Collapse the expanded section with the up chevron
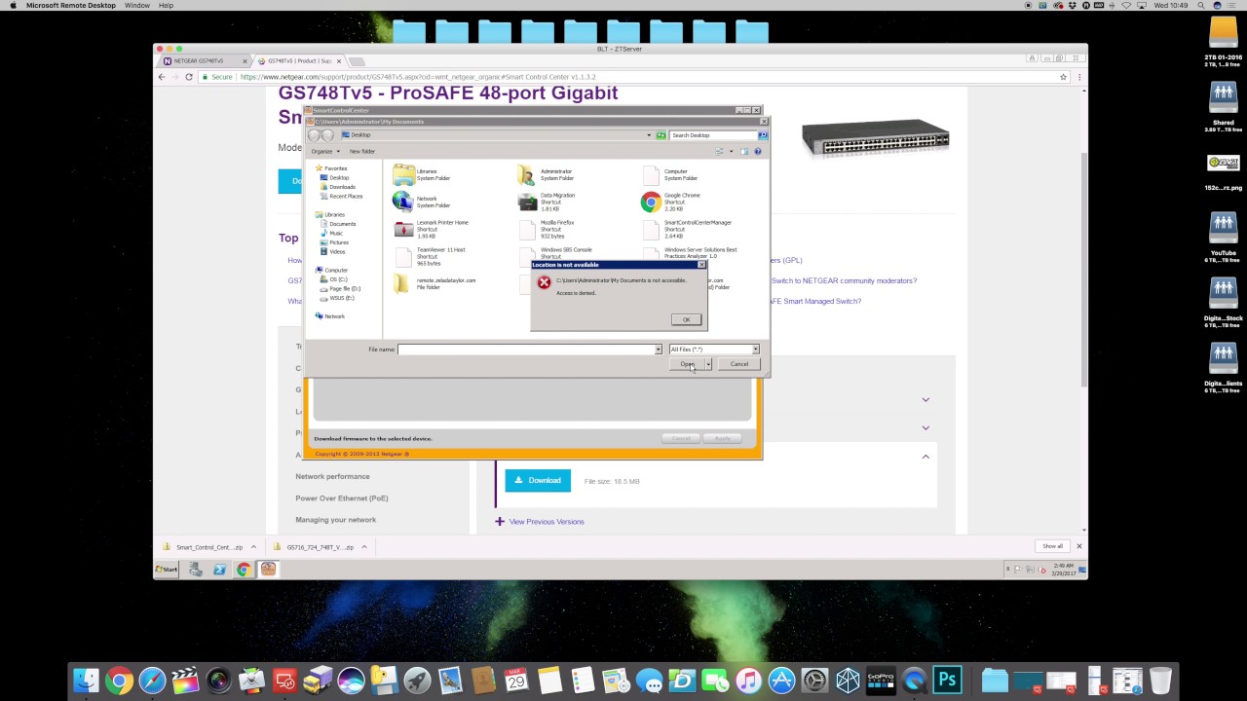The width and height of the screenshot is (1247, 701). click(x=926, y=457)
